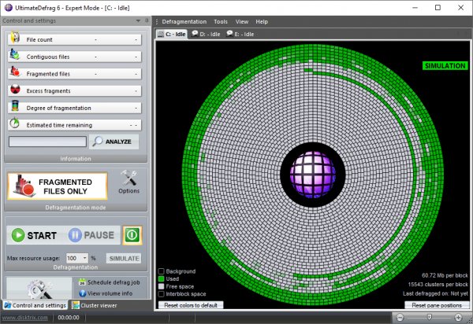Open the www.disktrix.com link
This screenshot has width=473, height=324.
[24, 318]
